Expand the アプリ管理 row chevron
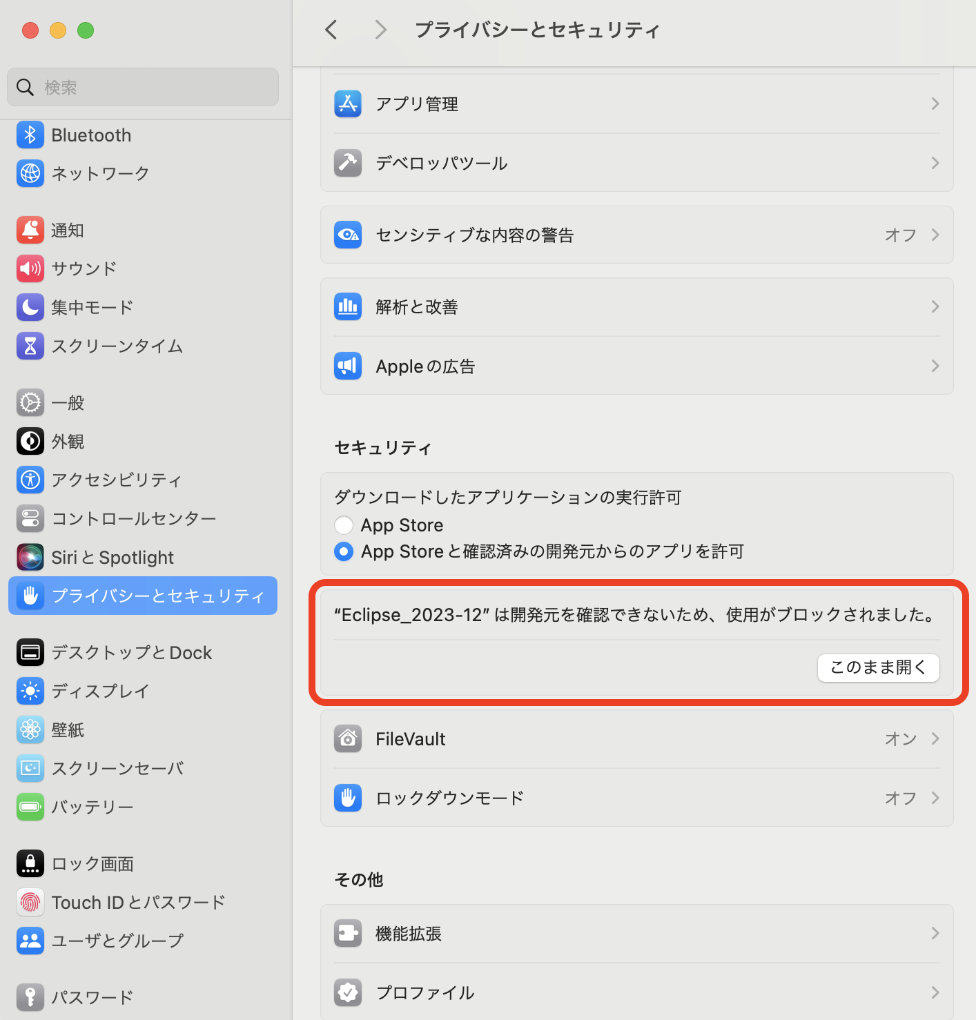Viewport: 976px width, 1020px height. tap(935, 104)
